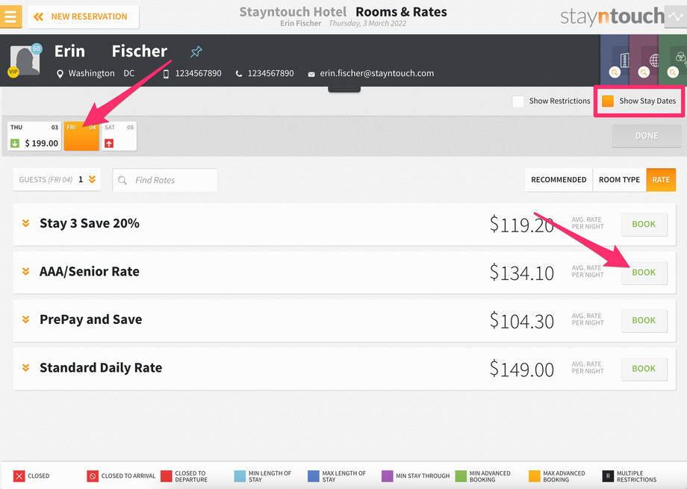
Task: Click the Min Stay Through purple swatch
Action: point(387,476)
